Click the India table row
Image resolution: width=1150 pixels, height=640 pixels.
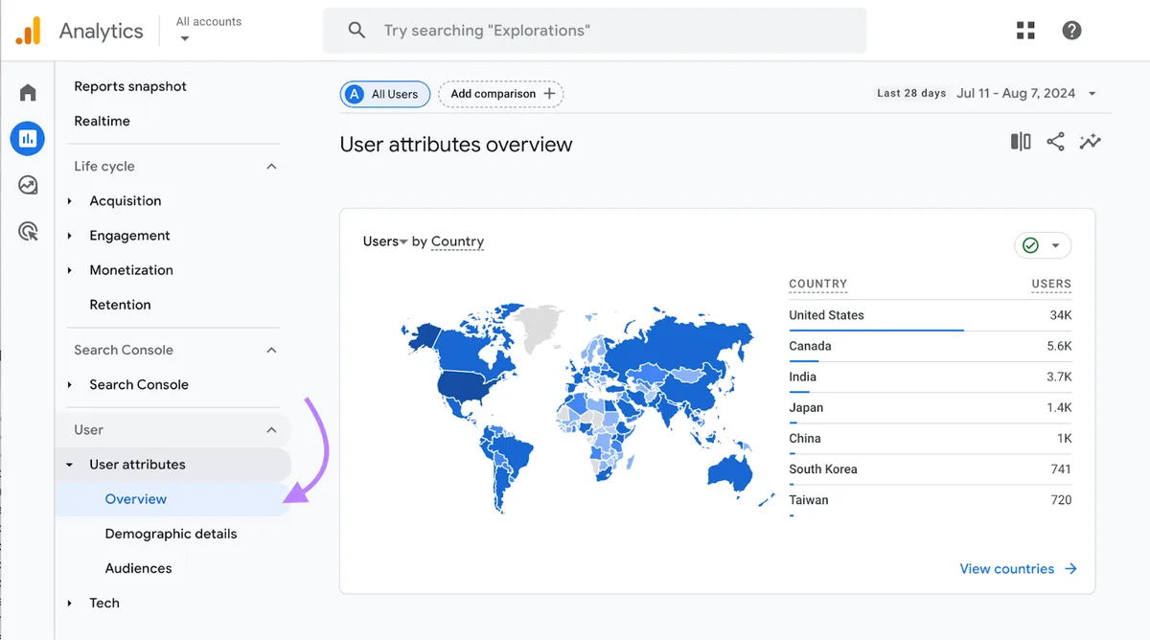[x=931, y=377]
